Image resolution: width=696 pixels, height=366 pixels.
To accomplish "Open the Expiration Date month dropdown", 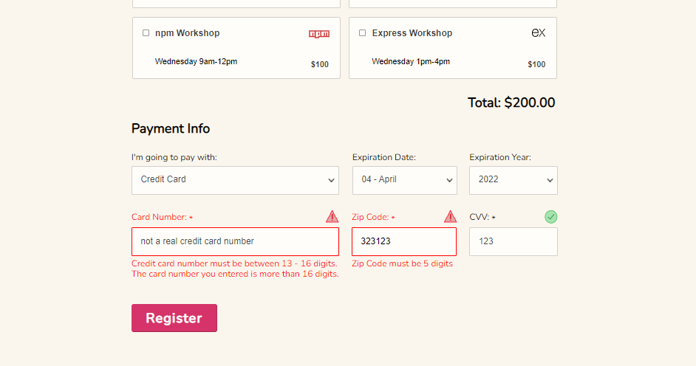I will (404, 180).
